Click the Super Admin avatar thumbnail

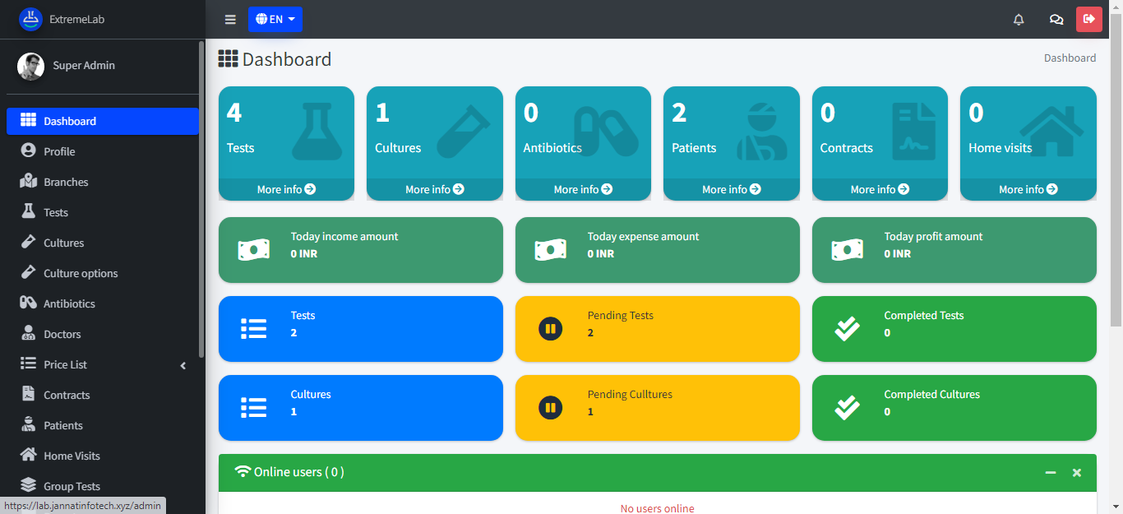(31, 67)
